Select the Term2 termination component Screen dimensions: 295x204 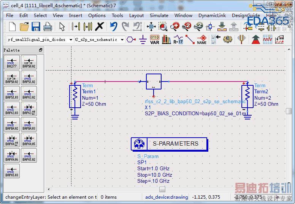(x=247, y=96)
